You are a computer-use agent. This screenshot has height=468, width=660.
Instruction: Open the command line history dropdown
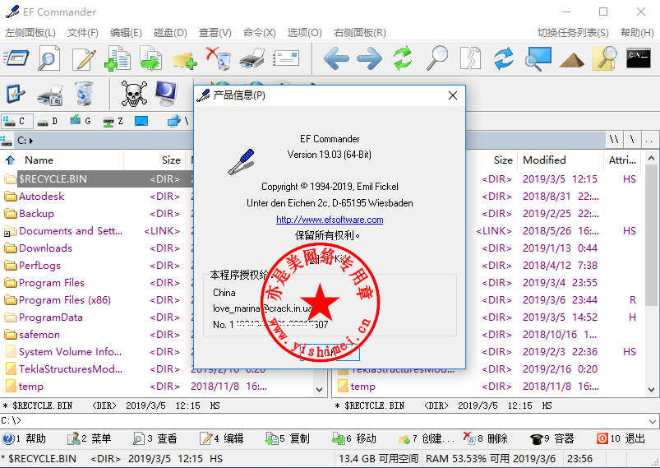(x=653, y=421)
